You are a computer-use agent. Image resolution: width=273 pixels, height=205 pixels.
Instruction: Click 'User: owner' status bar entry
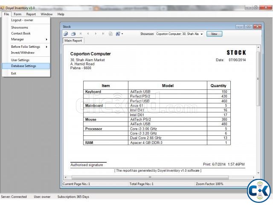click(42, 196)
